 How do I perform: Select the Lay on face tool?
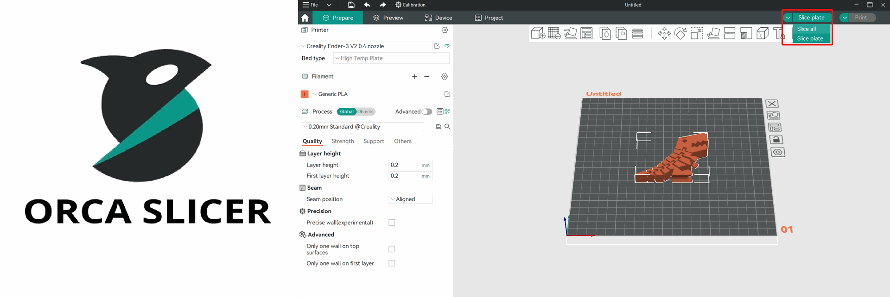point(713,33)
